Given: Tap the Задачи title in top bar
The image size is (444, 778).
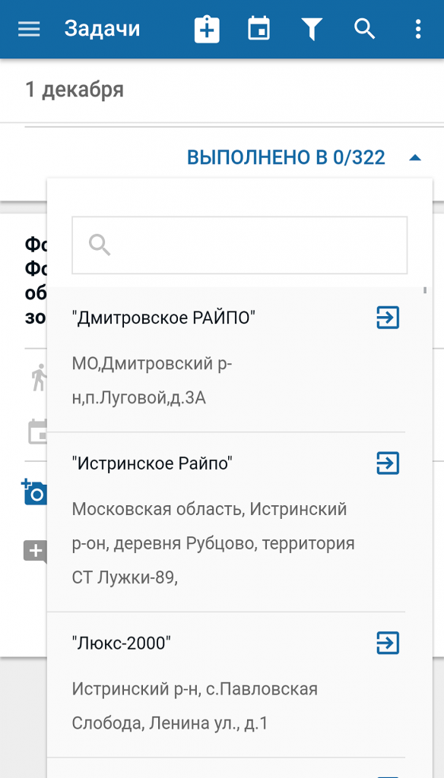Looking at the screenshot, I should pyautogui.click(x=102, y=29).
